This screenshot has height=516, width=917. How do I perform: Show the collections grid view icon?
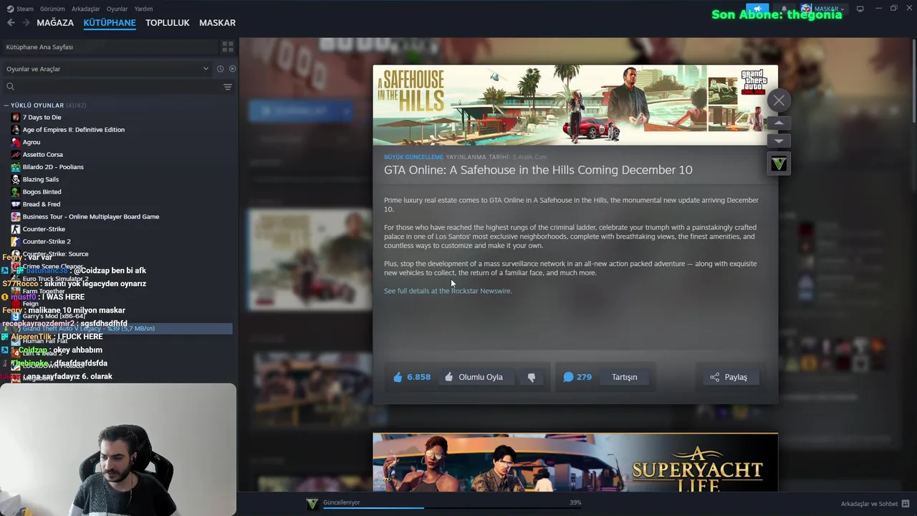[228, 47]
